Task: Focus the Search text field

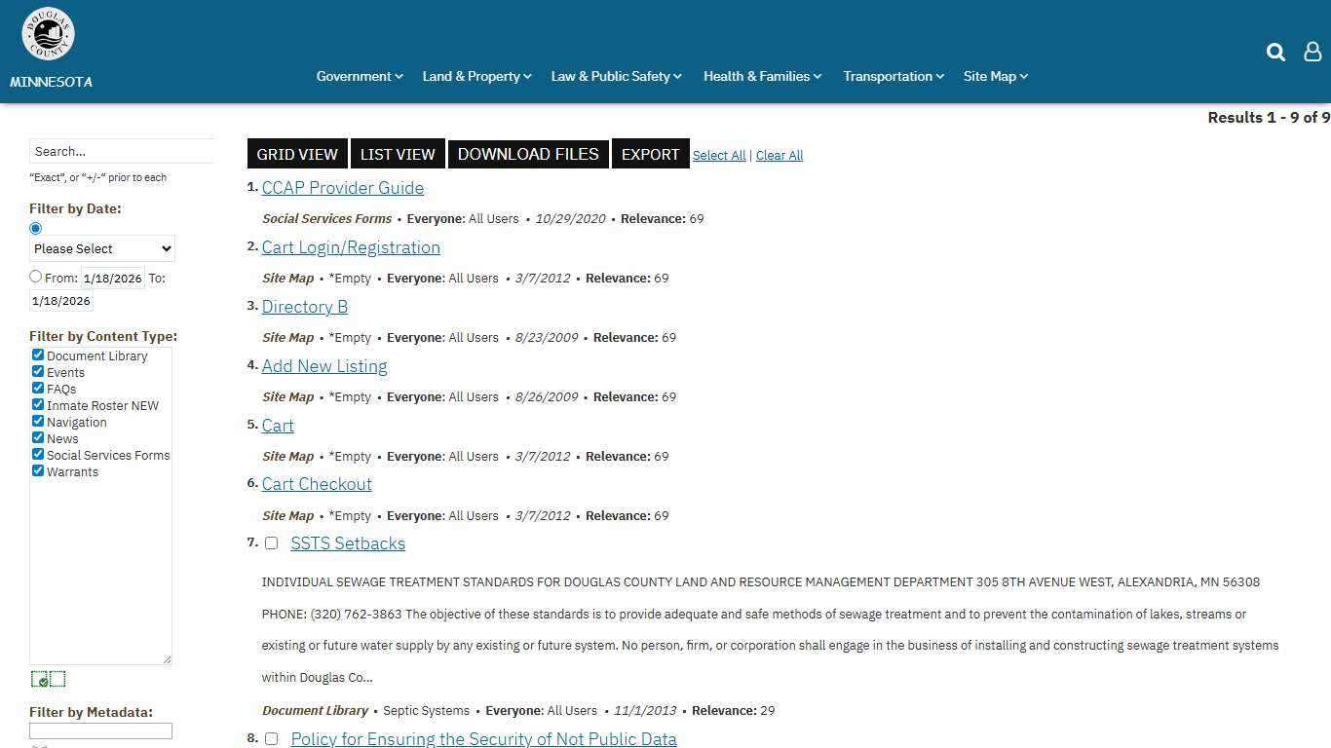Action: point(121,151)
